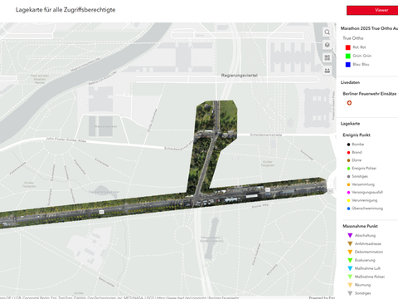Click the pale orange Räumung triangle symbol
This screenshot has height=299, width=398.
click(350, 285)
